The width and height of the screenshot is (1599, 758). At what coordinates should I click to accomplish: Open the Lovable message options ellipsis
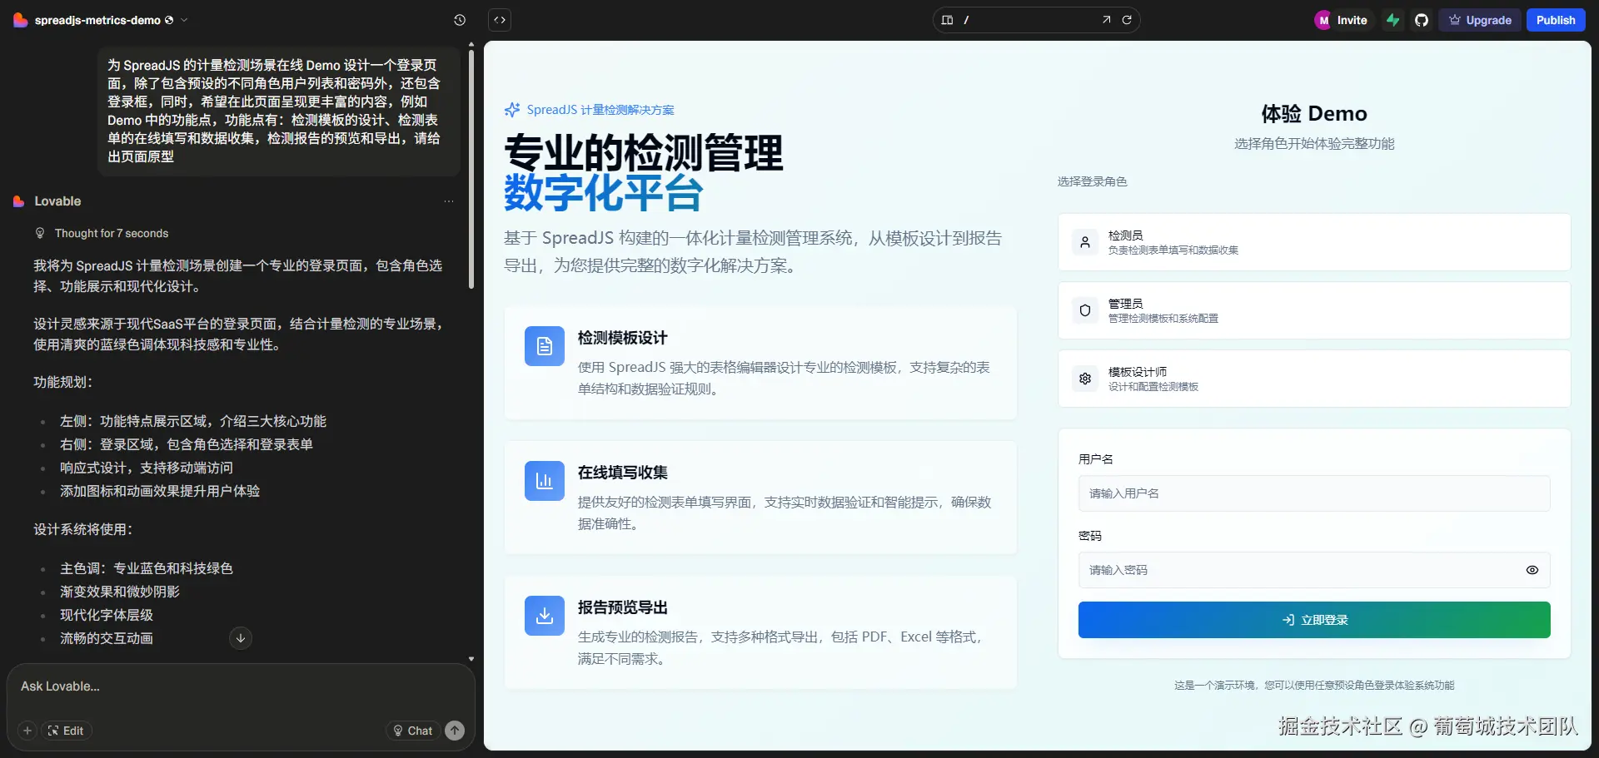(x=449, y=201)
